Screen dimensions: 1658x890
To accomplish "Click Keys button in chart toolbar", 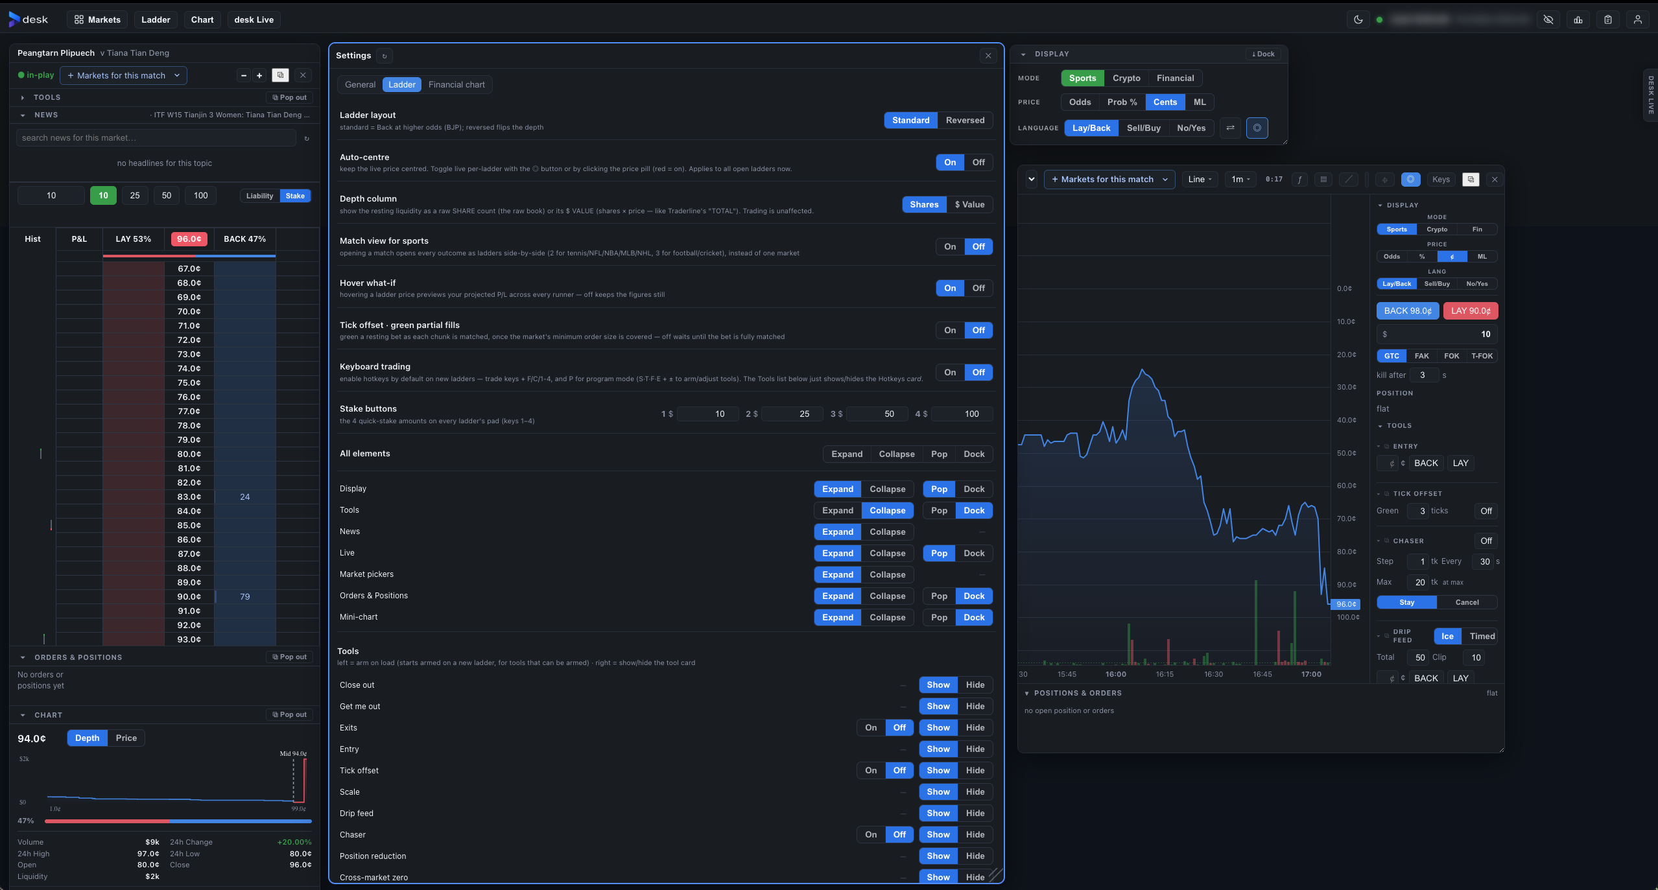I will (1441, 180).
